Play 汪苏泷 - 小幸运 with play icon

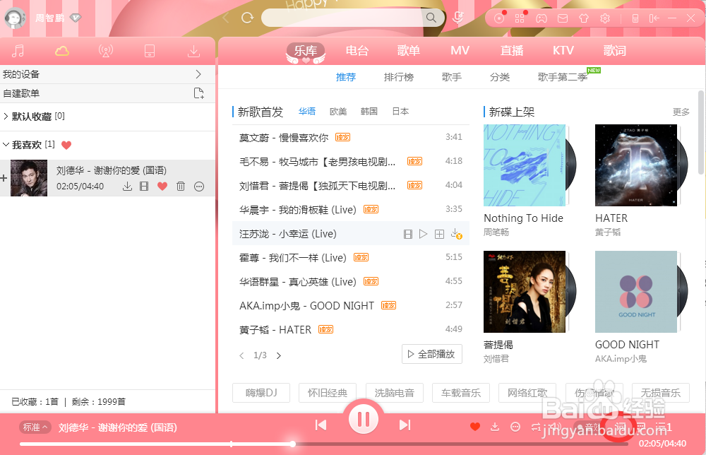[423, 234]
